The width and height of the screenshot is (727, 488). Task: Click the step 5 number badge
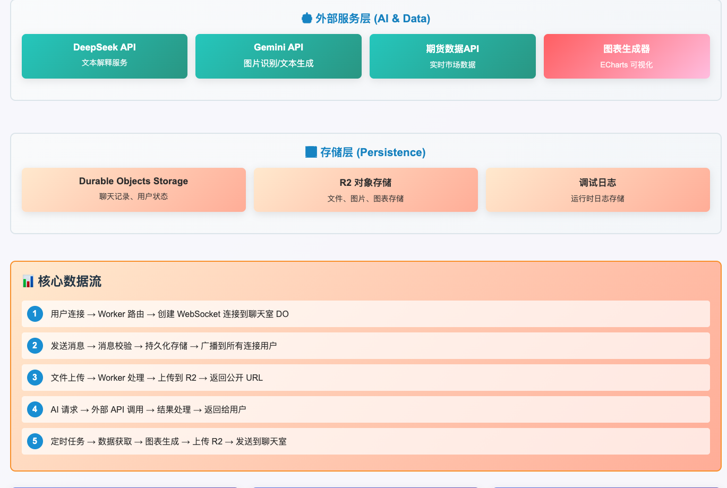[x=35, y=441]
